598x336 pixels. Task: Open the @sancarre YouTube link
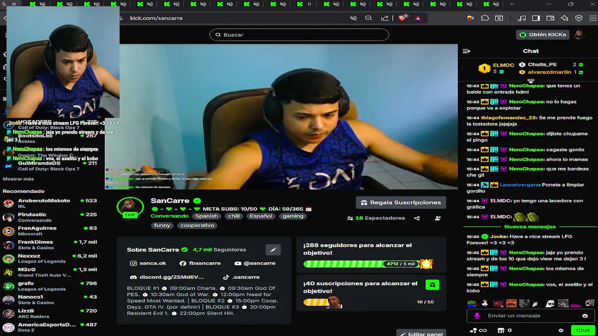(255, 263)
